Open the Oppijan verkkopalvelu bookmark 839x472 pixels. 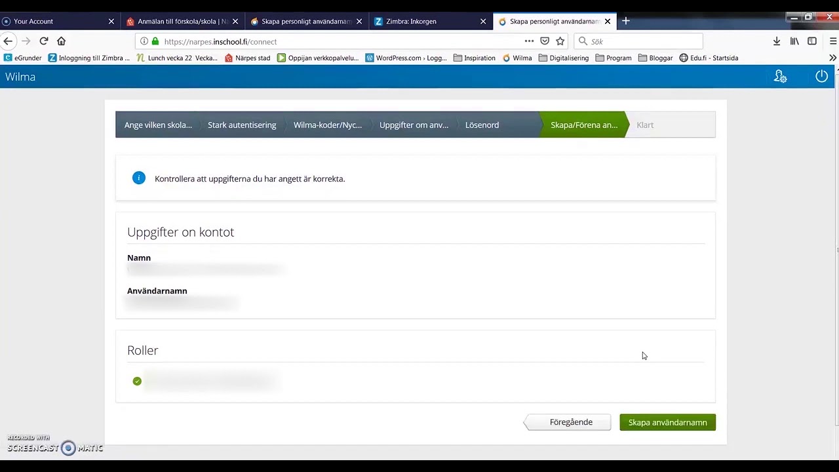[318, 58]
